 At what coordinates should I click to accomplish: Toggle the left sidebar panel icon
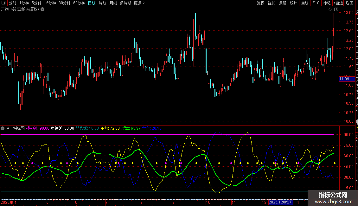click(x=3, y=3)
